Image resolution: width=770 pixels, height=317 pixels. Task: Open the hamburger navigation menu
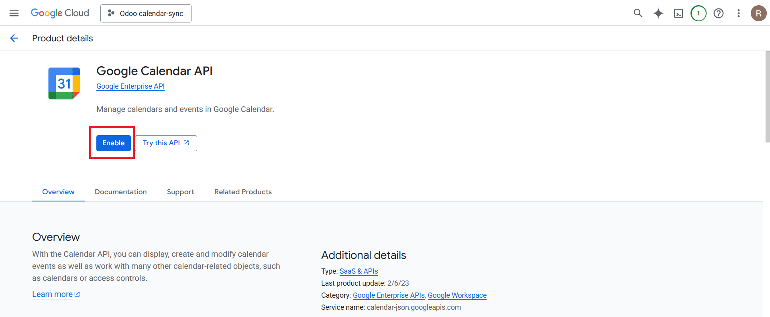[14, 13]
